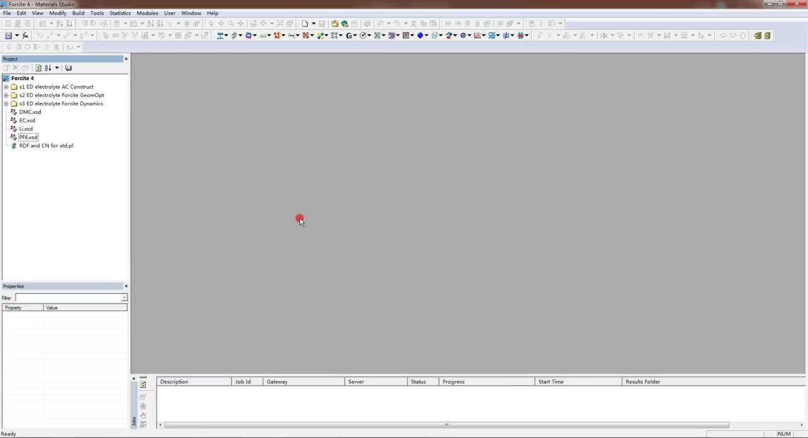Select PF6.xsd in project tree
Image resolution: width=808 pixels, height=438 pixels.
click(28, 137)
